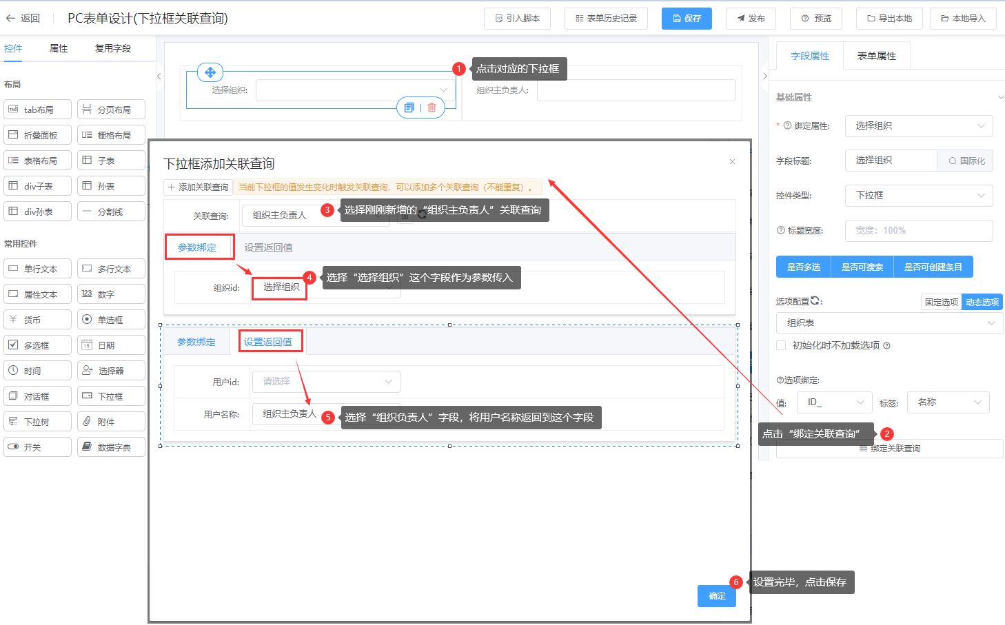The image size is (1005, 625).
Task: Expand the 组织表 options dropdown
Action: tap(890, 322)
